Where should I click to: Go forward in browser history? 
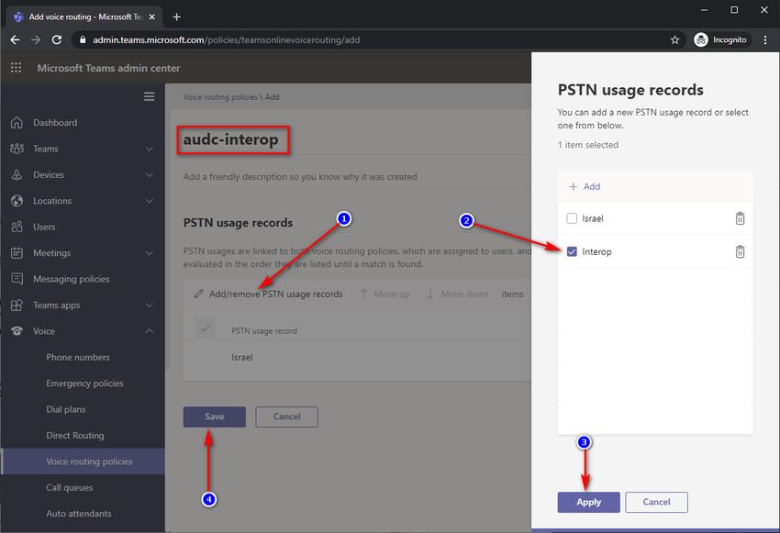click(36, 39)
